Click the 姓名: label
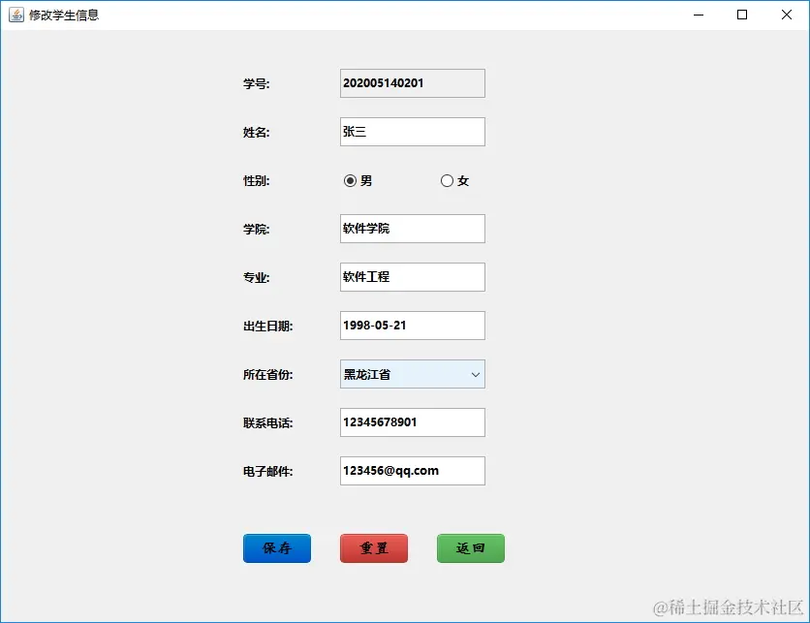Screen dimensions: 810x623 point(256,132)
